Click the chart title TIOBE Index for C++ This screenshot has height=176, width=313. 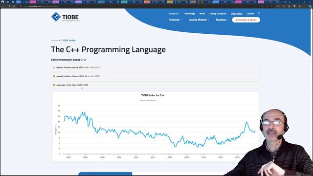click(x=153, y=95)
